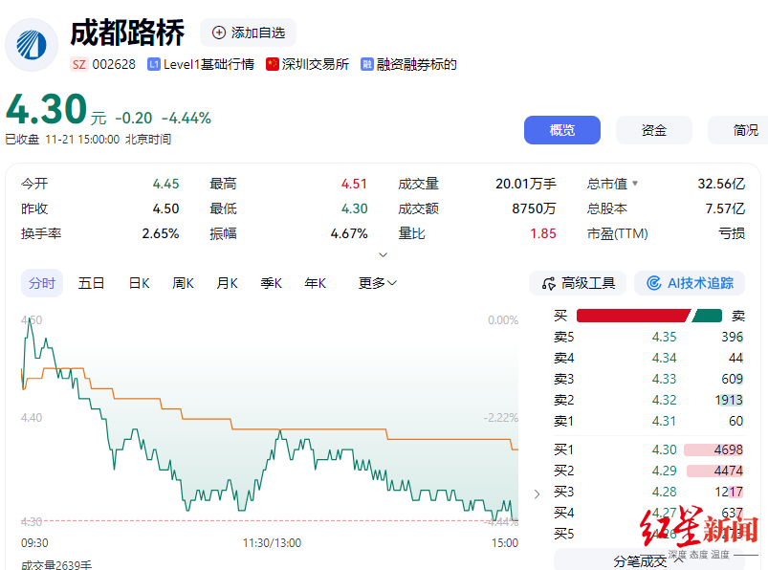Switch chart to 五日 view
The image size is (768, 570).
coord(92,283)
